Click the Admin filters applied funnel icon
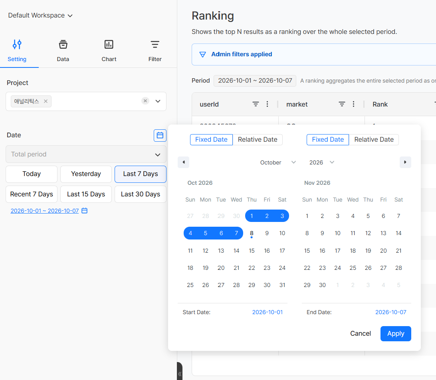The width and height of the screenshot is (436, 380). pyautogui.click(x=203, y=54)
